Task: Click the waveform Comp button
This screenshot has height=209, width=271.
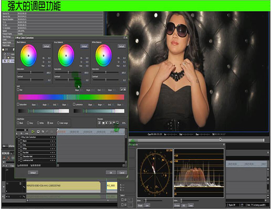Action: click(x=191, y=205)
